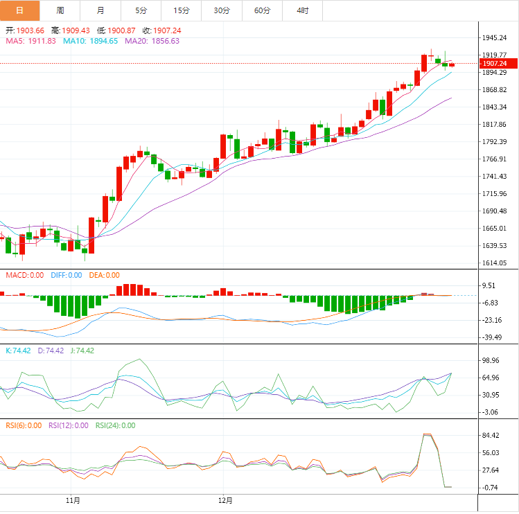Switch to the 日 (daily) chart tab
The image size is (519, 514).
pyautogui.click(x=19, y=10)
